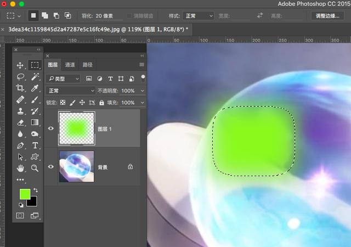
Task: Open the Edit Toolbar ellipsis menu
Action: pos(20,179)
